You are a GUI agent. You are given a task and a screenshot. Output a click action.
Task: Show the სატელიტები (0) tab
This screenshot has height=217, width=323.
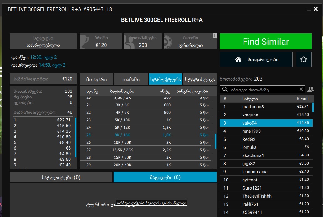point(61,177)
